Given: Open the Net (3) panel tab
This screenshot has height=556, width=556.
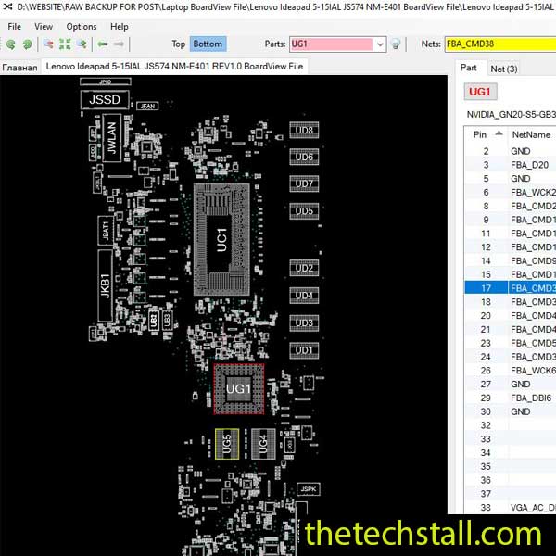Looking at the screenshot, I should tap(504, 69).
